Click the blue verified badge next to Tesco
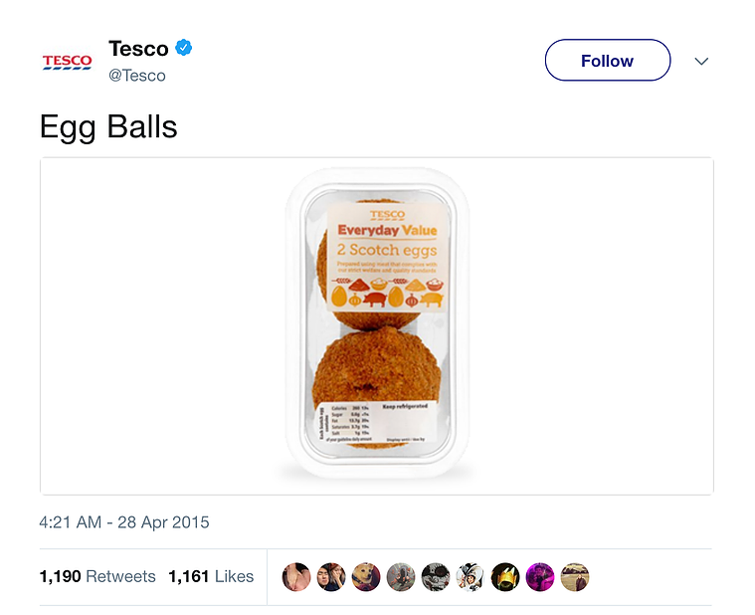The height and width of the screenshot is (615, 755). (183, 48)
